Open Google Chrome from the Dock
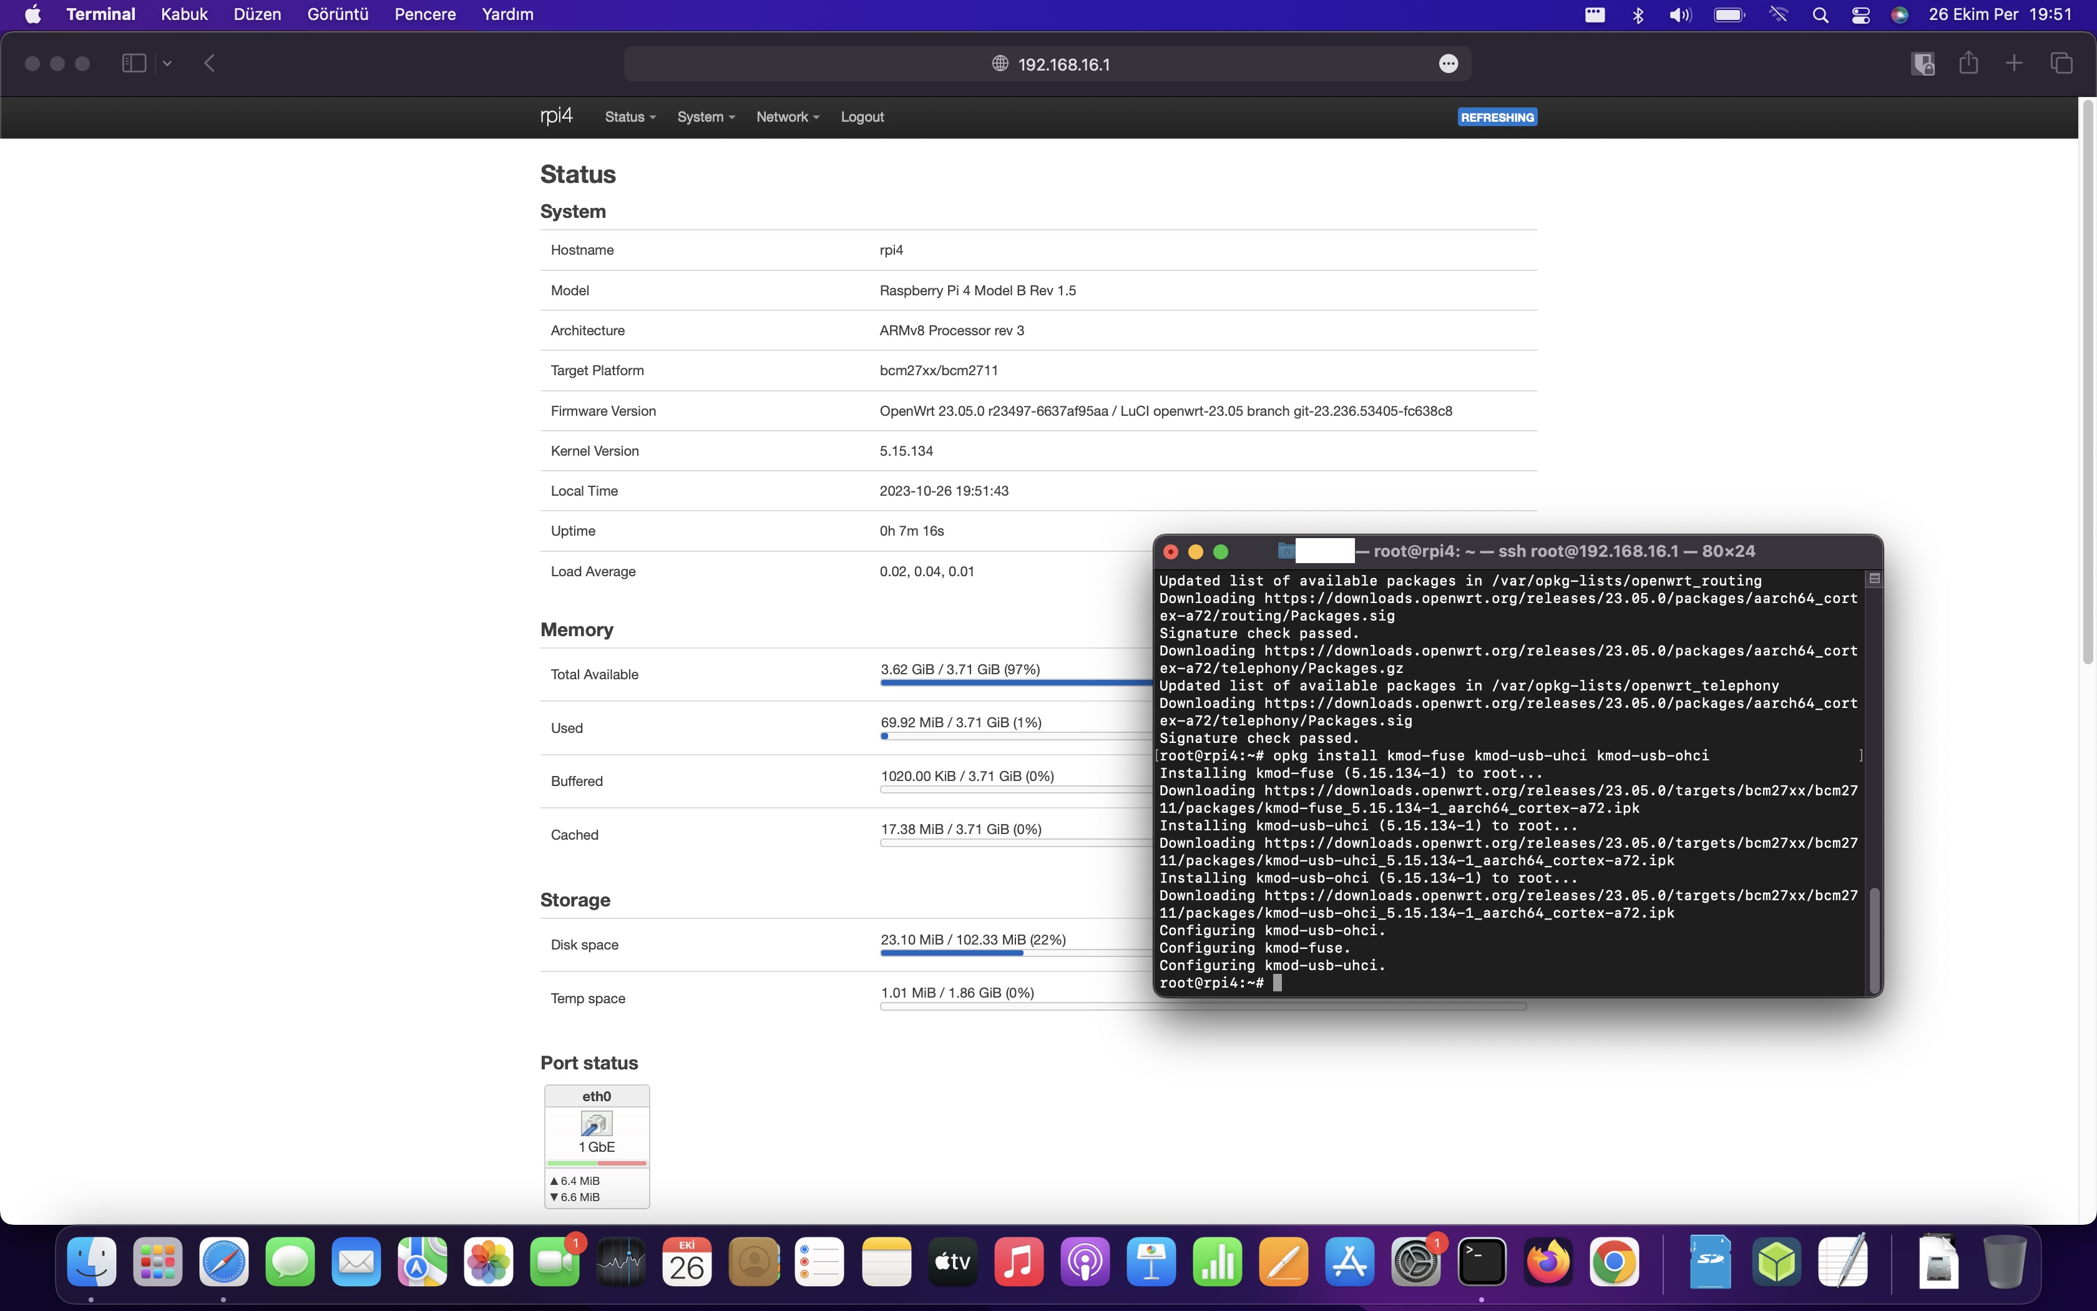Image resolution: width=2097 pixels, height=1311 pixels. (1615, 1262)
